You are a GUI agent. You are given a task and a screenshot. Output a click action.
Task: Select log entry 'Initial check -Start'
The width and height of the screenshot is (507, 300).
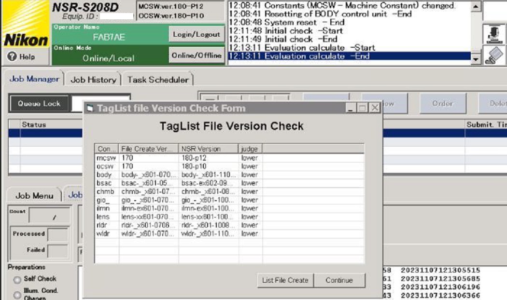(349, 31)
